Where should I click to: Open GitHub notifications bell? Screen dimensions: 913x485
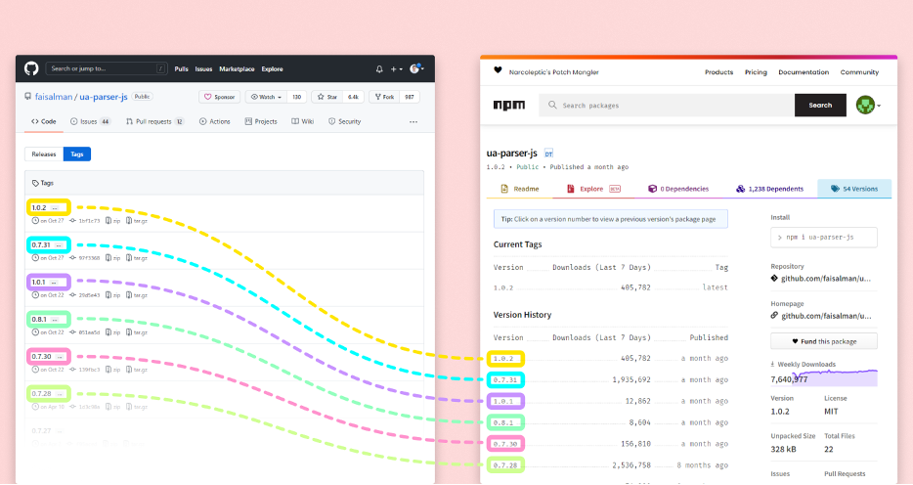point(379,68)
